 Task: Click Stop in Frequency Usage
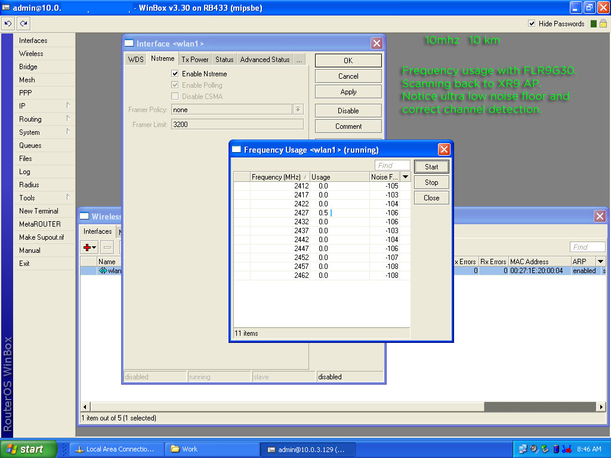pyautogui.click(x=431, y=182)
